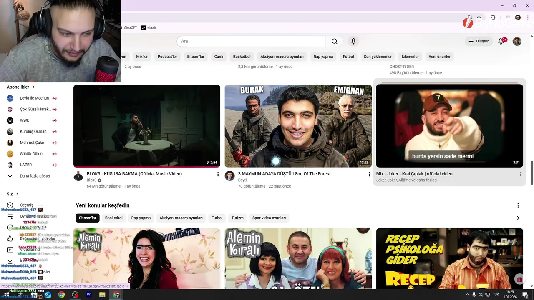The width and height of the screenshot is (534, 300).
Task: Select the top Sitcom'lar filter chip
Action: (x=196, y=57)
